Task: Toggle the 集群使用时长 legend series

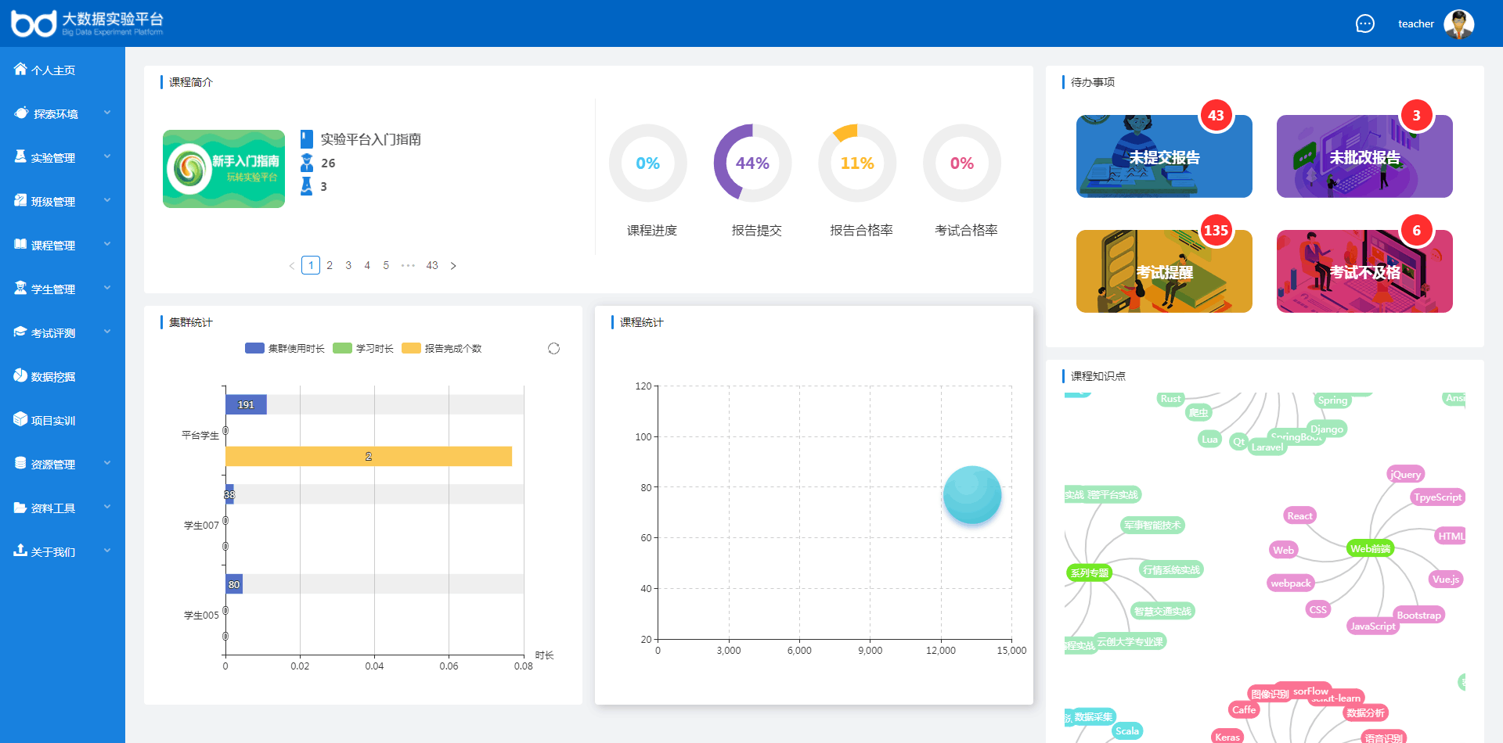Action: (x=285, y=349)
